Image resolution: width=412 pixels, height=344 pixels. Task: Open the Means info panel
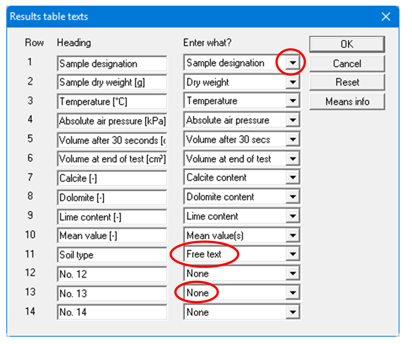click(347, 101)
